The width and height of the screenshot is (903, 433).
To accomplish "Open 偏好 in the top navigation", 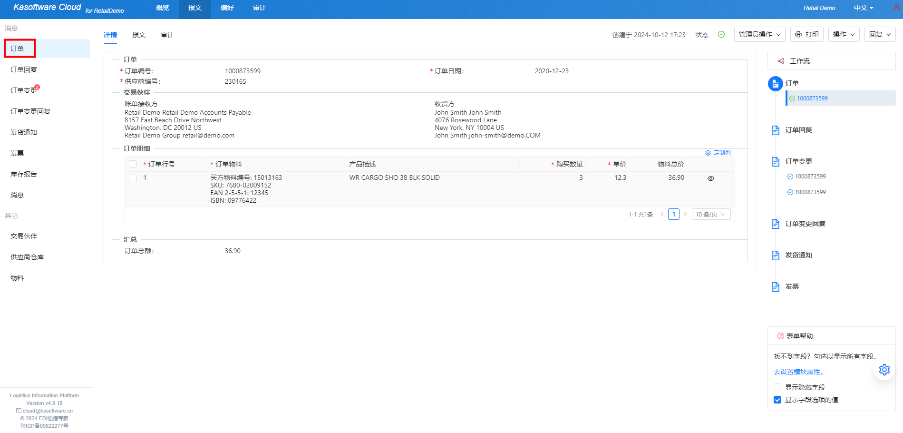I will tap(227, 8).
